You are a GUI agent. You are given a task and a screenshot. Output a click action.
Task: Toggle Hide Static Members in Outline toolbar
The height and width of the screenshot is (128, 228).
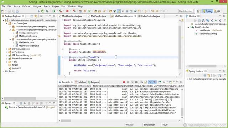[x=212, y=21]
